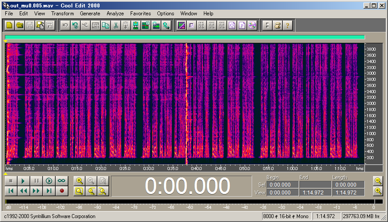Enable loop play with the infinity button
This screenshot has width=388, height=222.
pyautogui.click(x=62, y=181)
